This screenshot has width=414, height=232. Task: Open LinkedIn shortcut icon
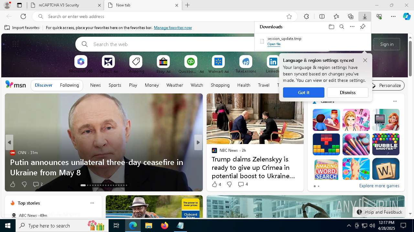click(x=273, y=62)
